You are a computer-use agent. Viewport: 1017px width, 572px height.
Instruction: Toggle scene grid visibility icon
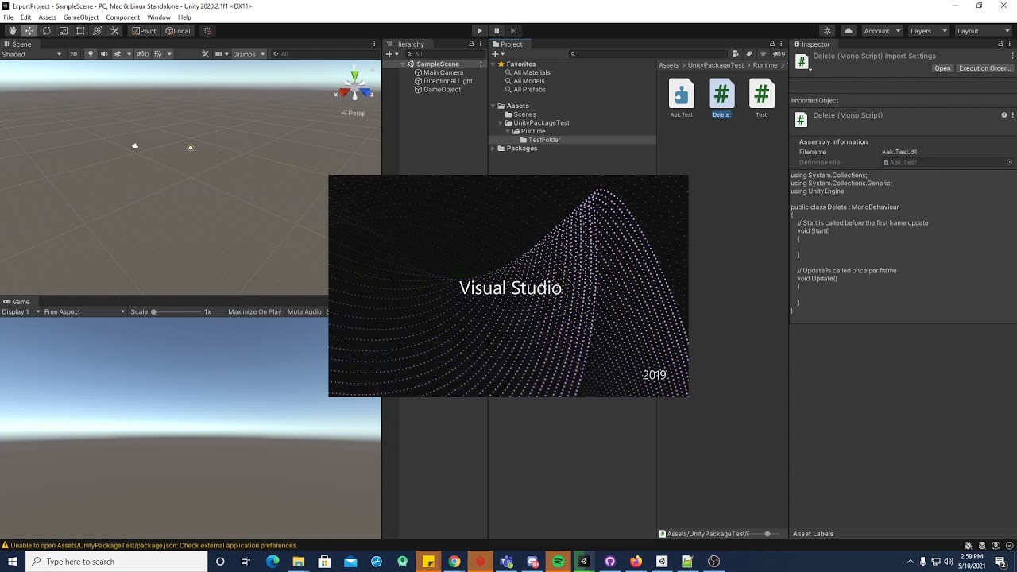160,54
